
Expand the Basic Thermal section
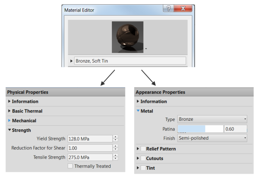(9, 111)
